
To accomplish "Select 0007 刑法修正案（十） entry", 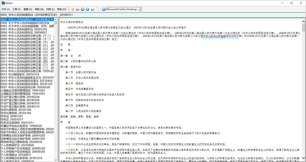I will click(27, 42).
